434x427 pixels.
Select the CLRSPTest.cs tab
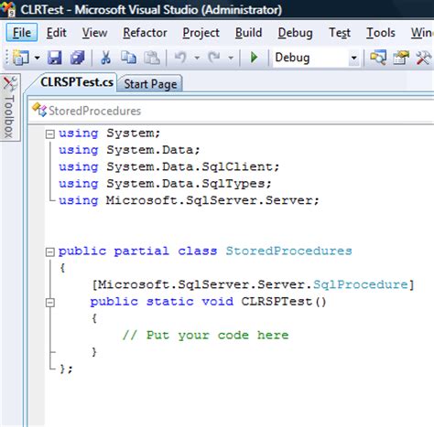tap(77, 82)
